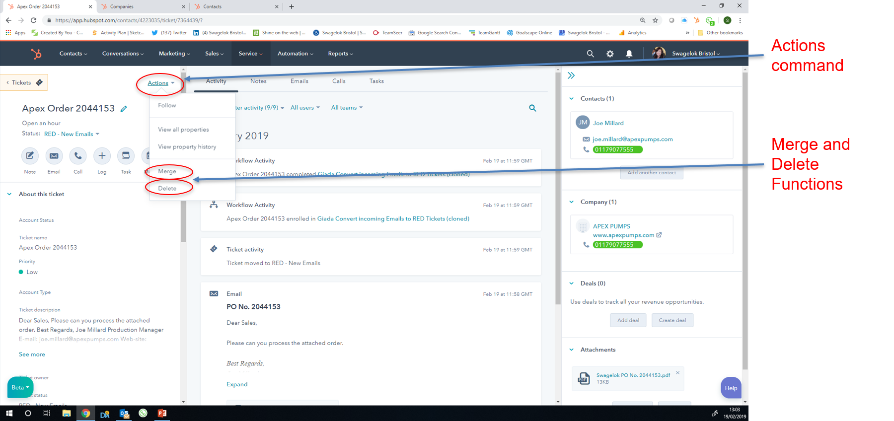Click the Chrome icon in the taskbar
This screenshot has height=421, width=894.
(85, 413)
